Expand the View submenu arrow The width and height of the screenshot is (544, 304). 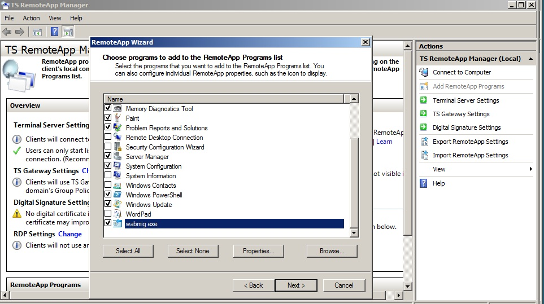click(x=531, y=169)
